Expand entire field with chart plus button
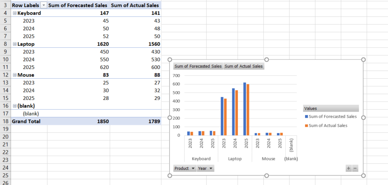This screenshot has width=388, height=185. tap(349, 168)
